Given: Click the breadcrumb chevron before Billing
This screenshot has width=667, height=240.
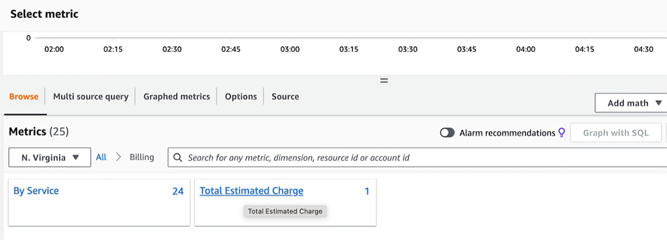Looking at the screenshot, I should [x=118, y=157].
